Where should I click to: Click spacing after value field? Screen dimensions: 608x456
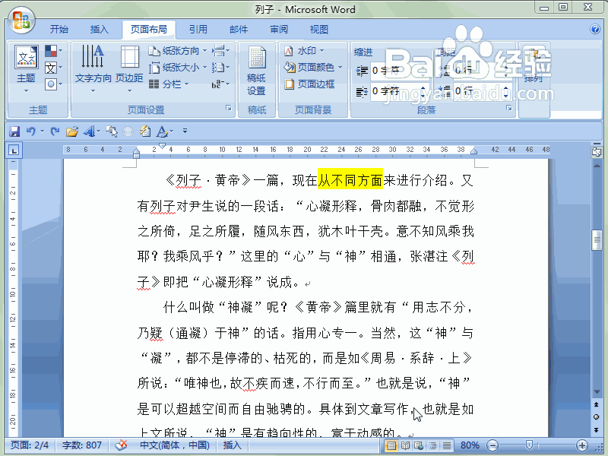pos(478,91)
